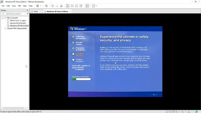
Task: Switch to the Windows XP Home Edition tab
Action: pyautogui.click(x=57, y=12)
